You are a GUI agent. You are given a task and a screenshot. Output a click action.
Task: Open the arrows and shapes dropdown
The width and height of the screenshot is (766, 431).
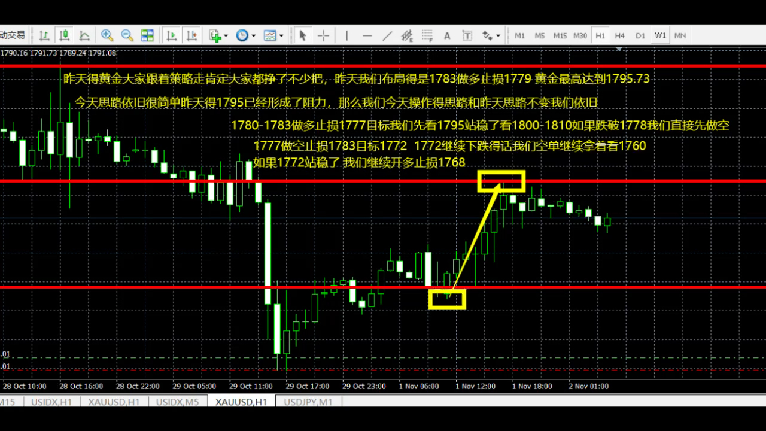tap(491, 35)
